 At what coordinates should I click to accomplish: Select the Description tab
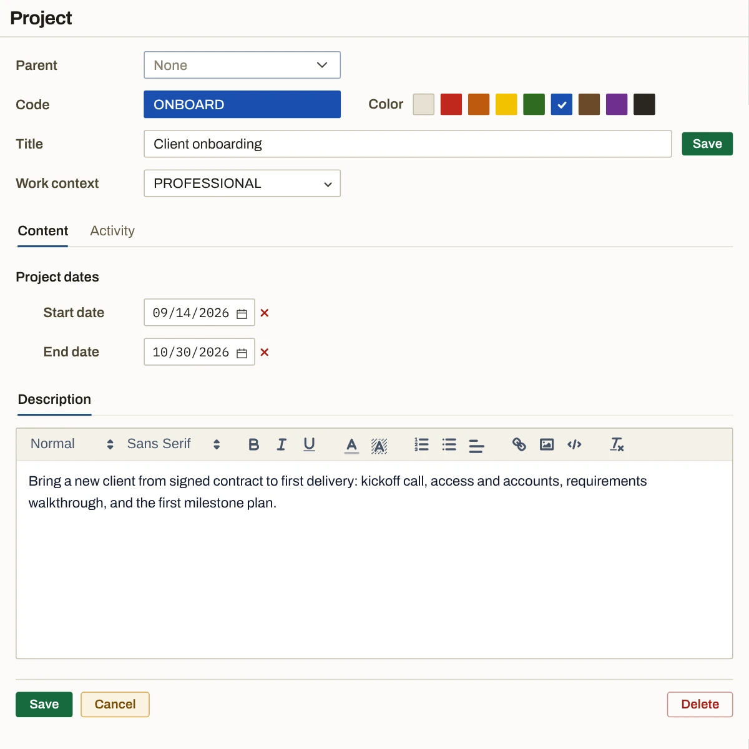point(54,399)
